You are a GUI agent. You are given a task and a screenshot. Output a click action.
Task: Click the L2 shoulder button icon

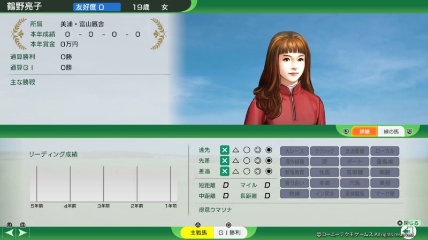pos(346,132)
